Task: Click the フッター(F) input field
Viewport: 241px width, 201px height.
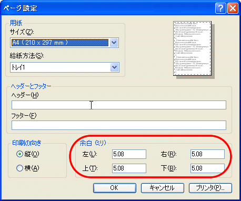Action: (119, 125)
